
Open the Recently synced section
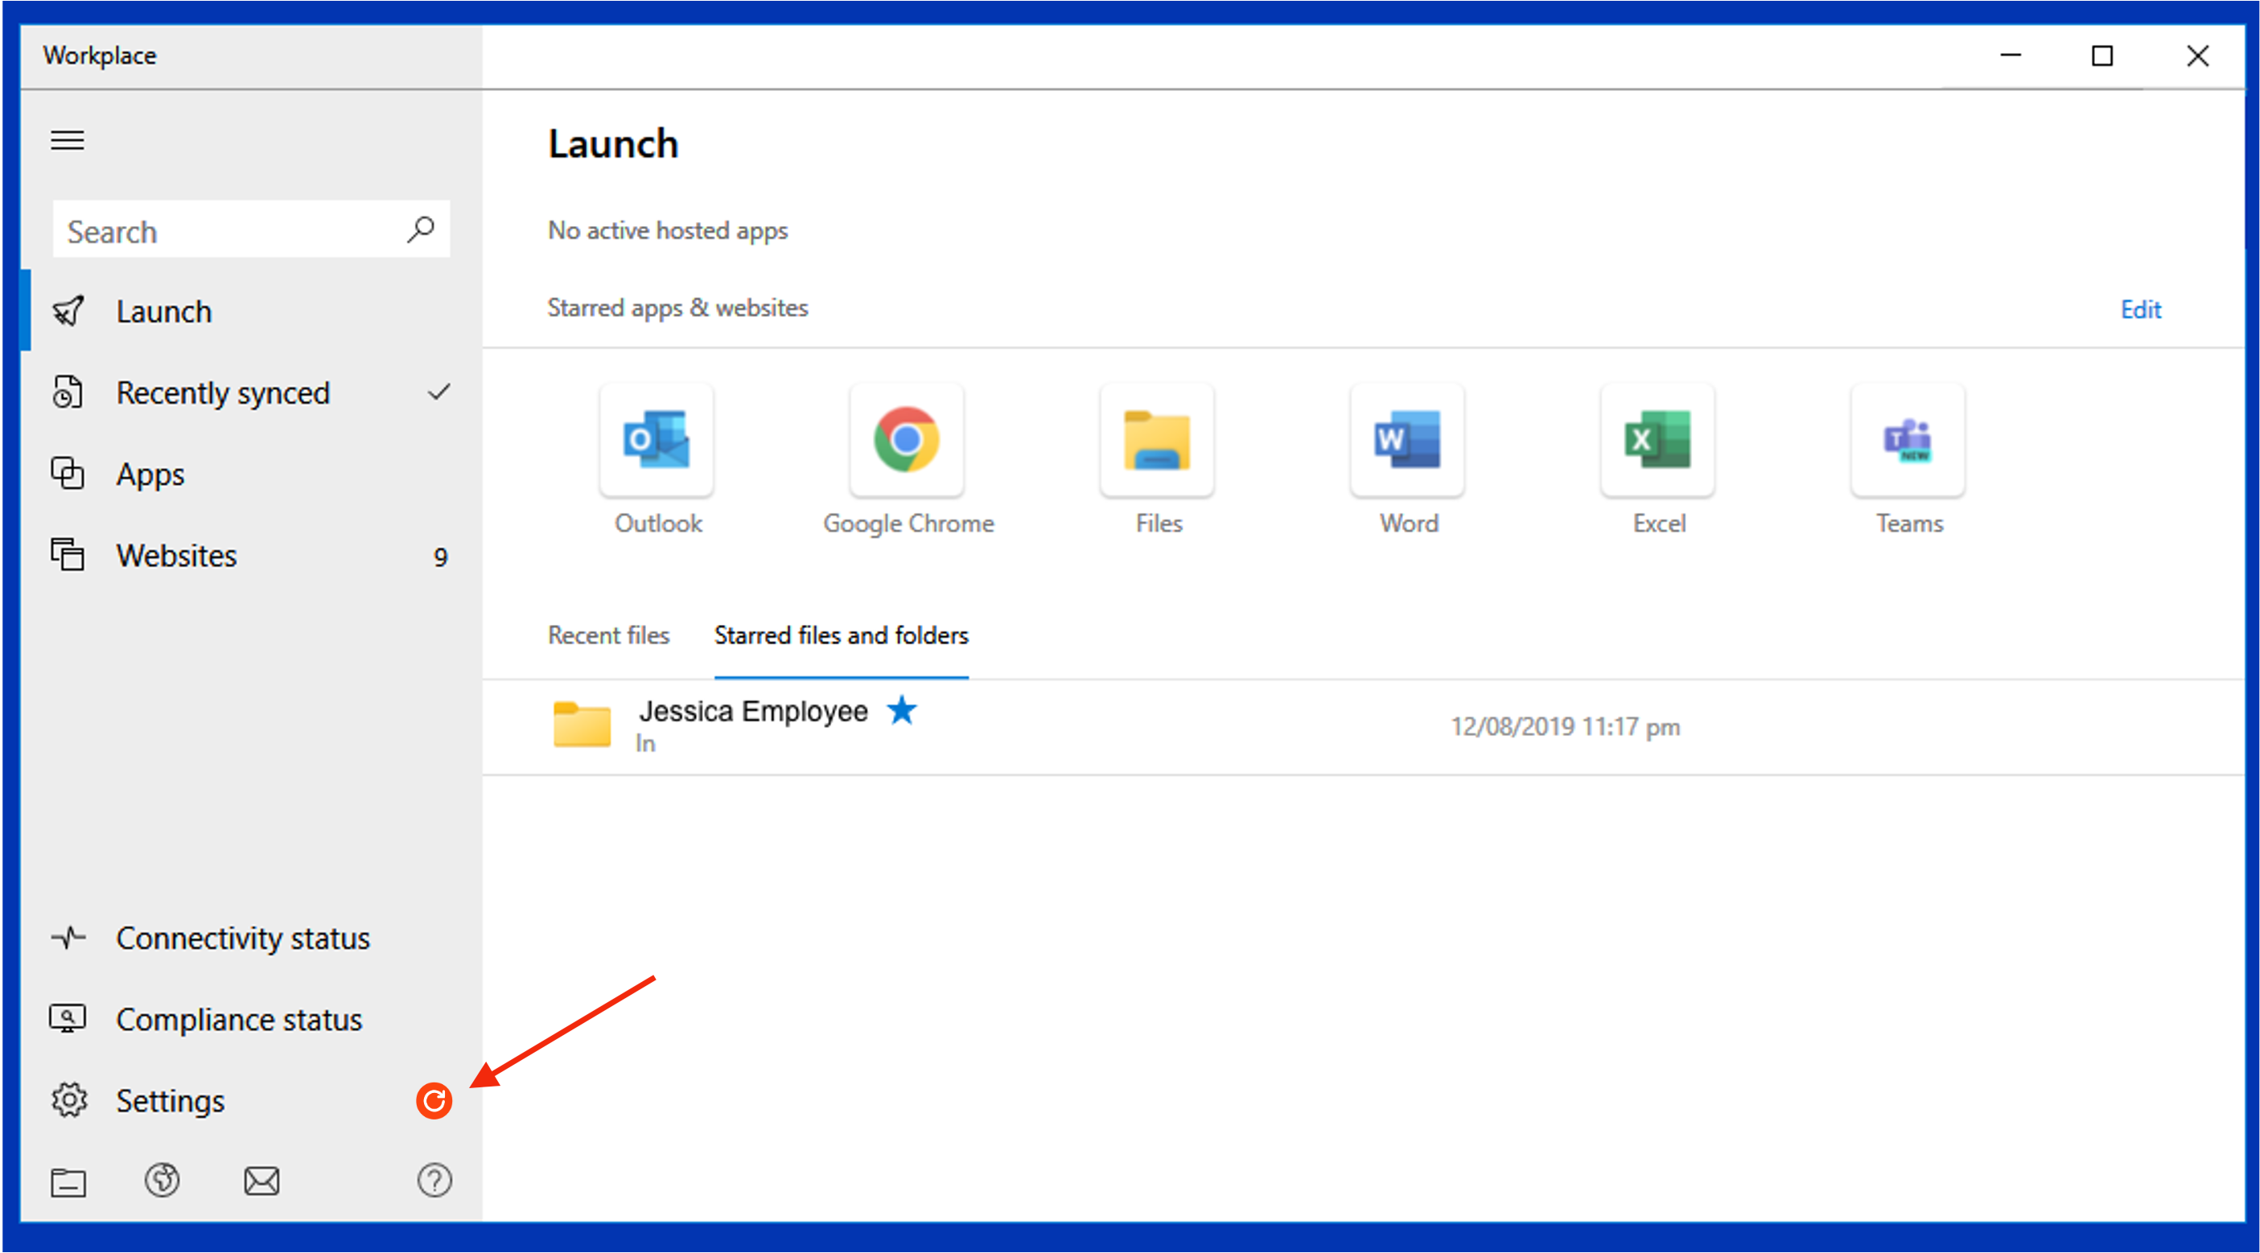[x=224, y=392]
